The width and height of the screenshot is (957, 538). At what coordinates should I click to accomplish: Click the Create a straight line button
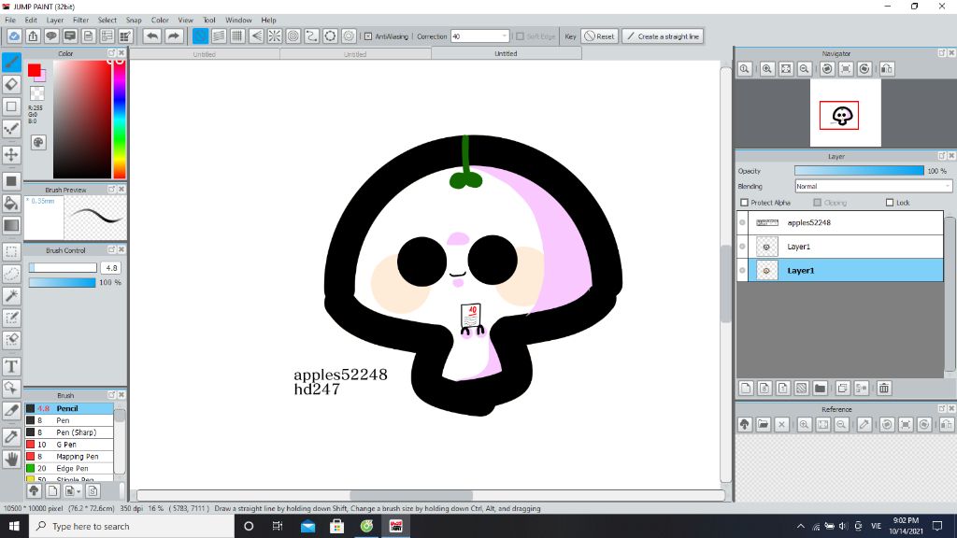coord(663,36)
